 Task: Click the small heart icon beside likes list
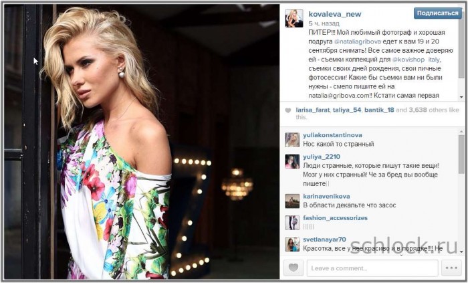[288, 110]
